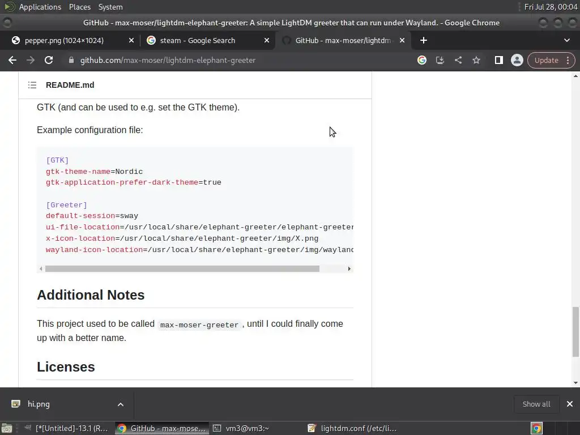Click the Licenses heading
Screen dimensions: 580x435
coord(66,367)
